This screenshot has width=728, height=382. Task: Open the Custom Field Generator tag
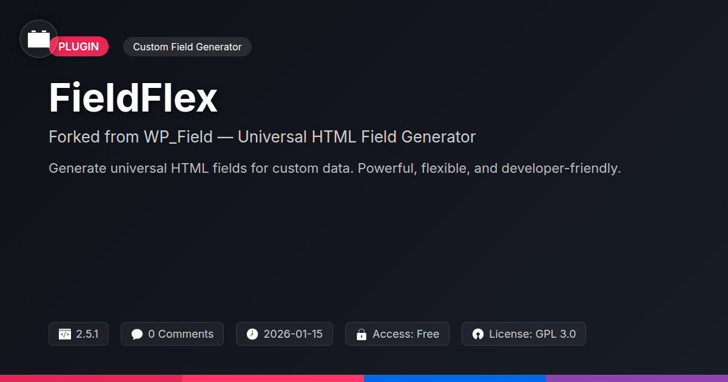point(187,47)
